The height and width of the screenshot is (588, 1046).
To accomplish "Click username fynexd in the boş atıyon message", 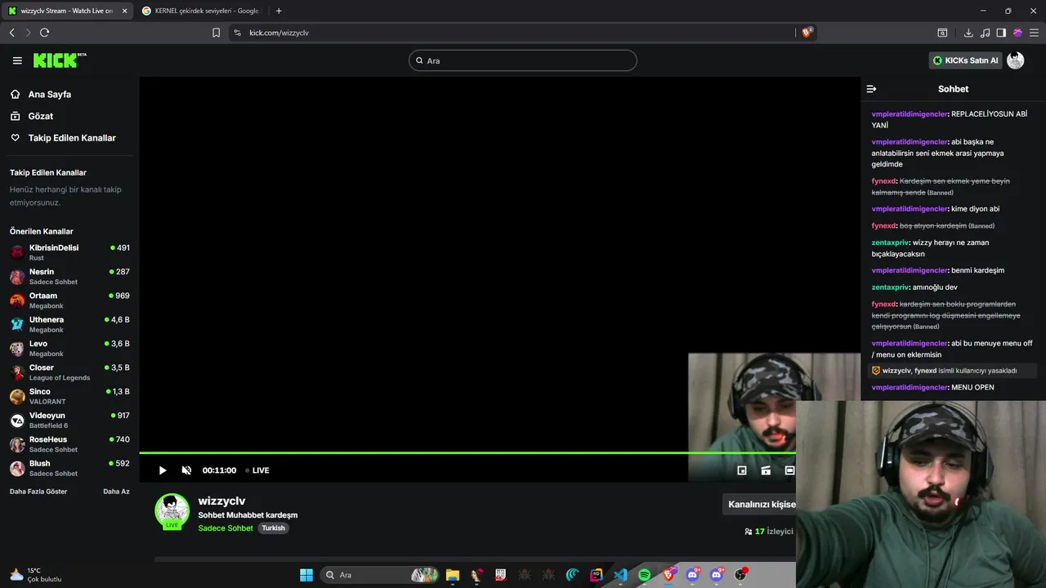I will coord(884,225).
